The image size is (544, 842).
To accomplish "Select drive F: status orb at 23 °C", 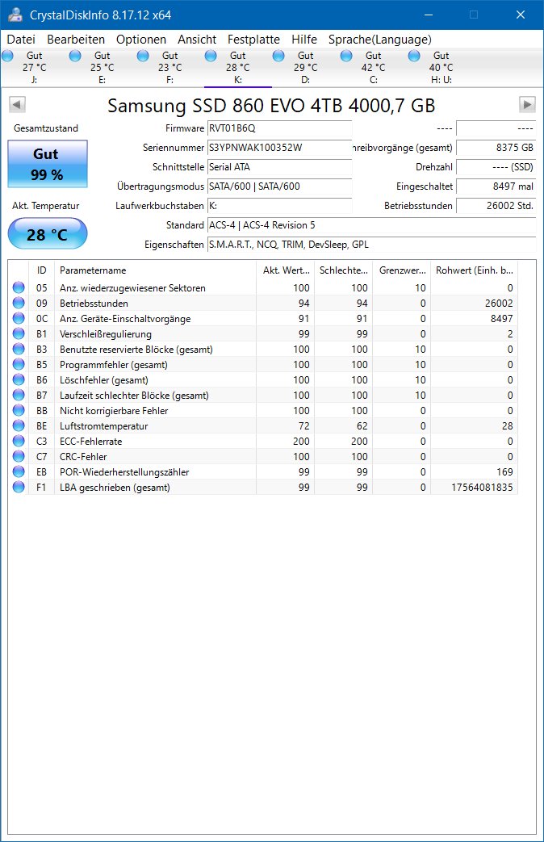I will [143, 56].
